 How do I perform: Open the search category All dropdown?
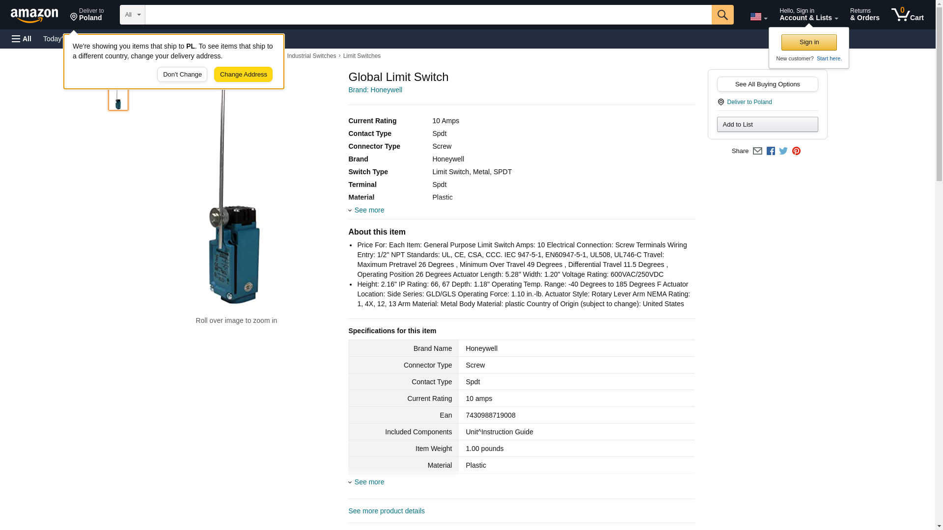click(132, 15)
